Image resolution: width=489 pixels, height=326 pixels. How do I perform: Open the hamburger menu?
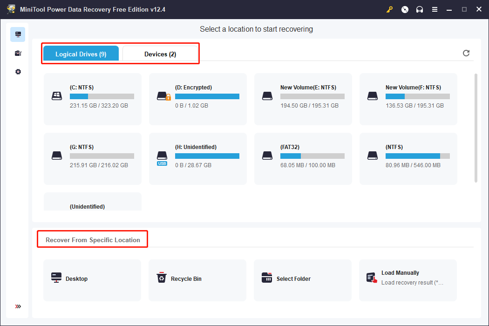[x=435, y=10]
